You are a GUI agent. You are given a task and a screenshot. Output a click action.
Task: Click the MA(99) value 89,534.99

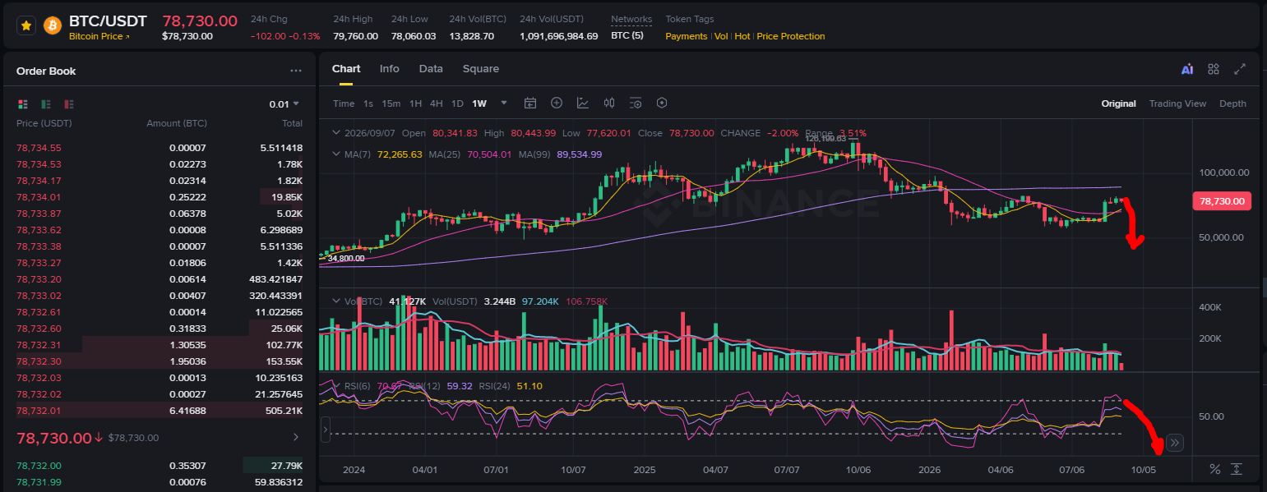pos(580,154)
